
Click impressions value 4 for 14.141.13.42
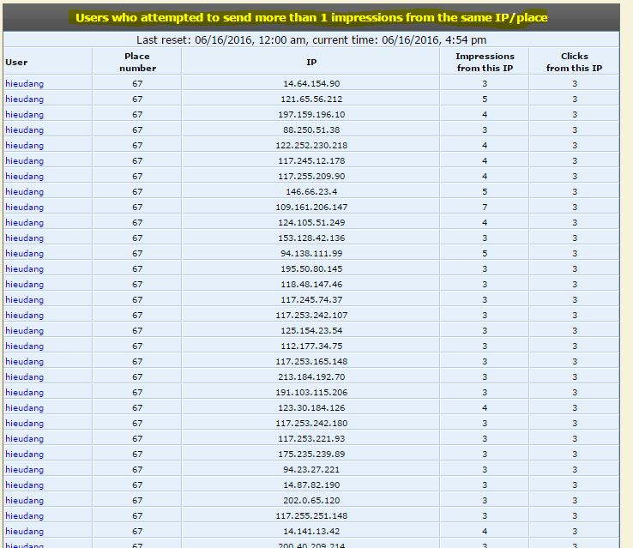485,531
